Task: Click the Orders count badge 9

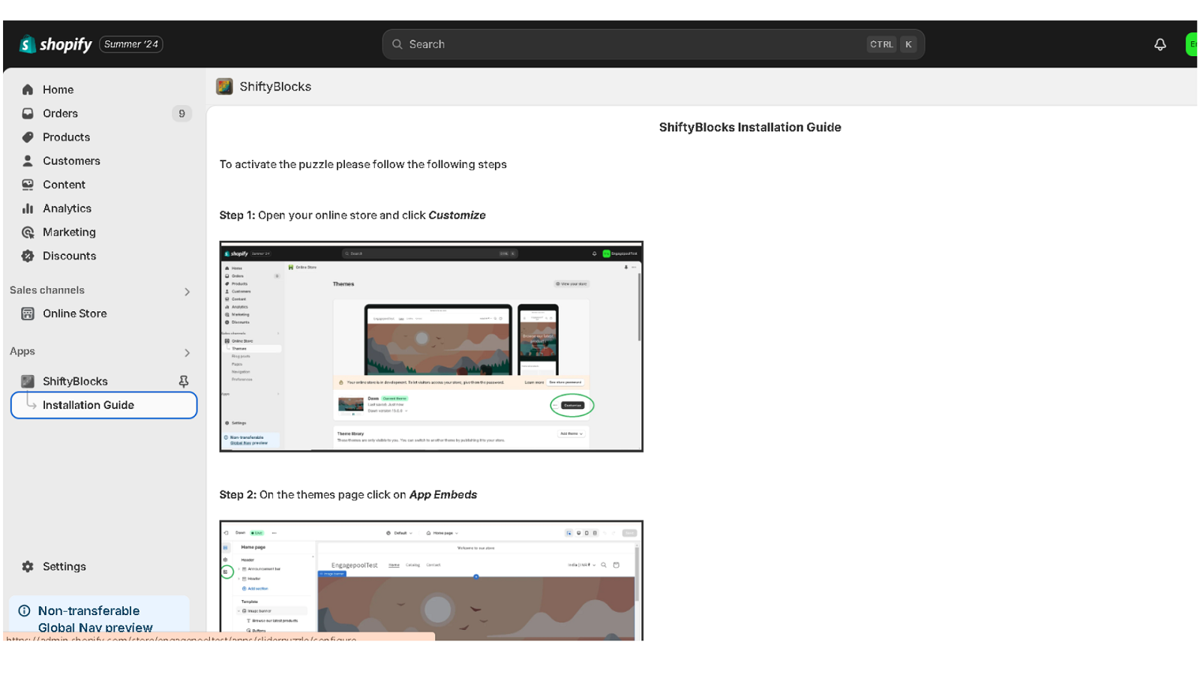Action: coord(181,113)
